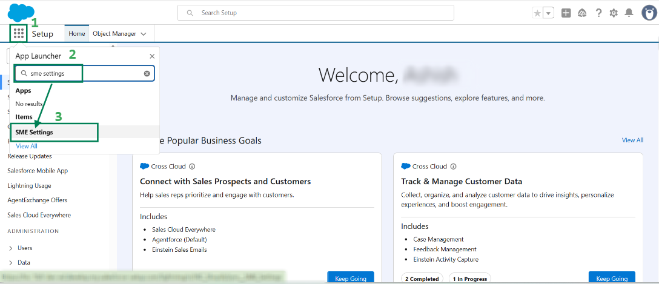This screenshot has height=284, width=659.
Task: Clear the sme settings search text
Action: [x=147, y=73]
